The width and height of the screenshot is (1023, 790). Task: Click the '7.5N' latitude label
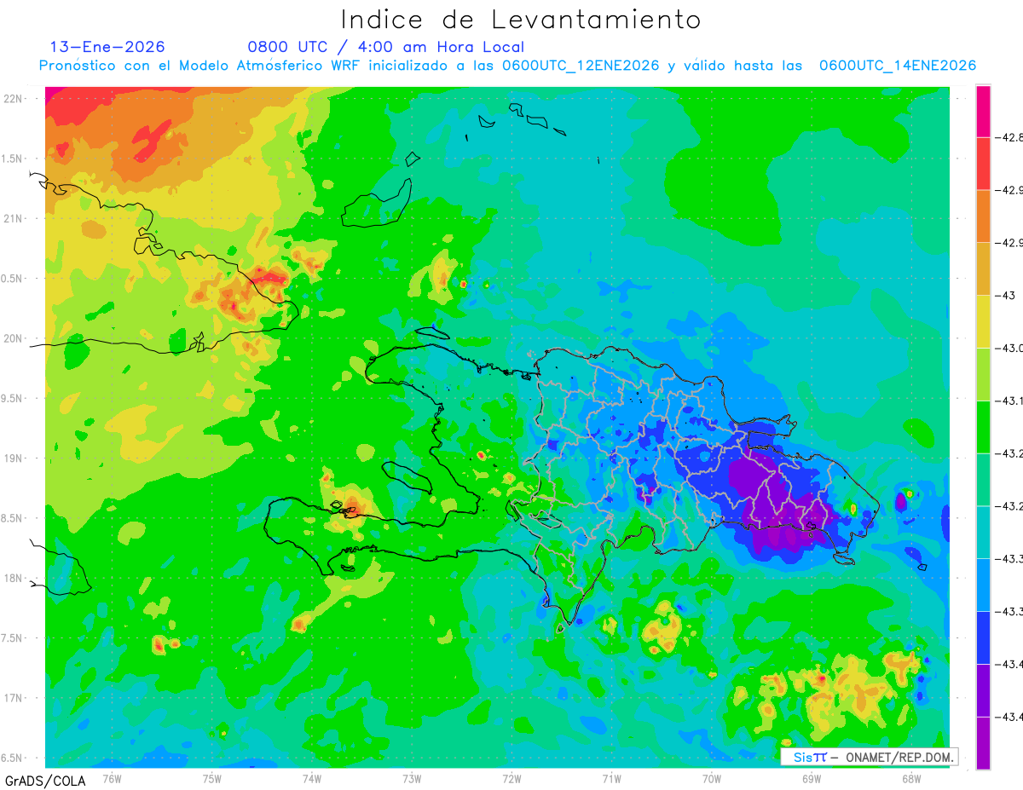click(12, 638)
